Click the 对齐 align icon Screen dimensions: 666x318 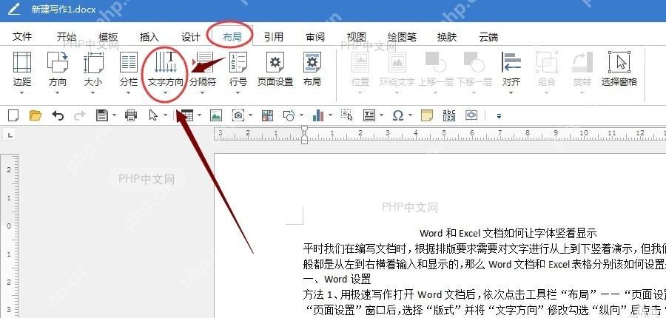pos(511,62)
